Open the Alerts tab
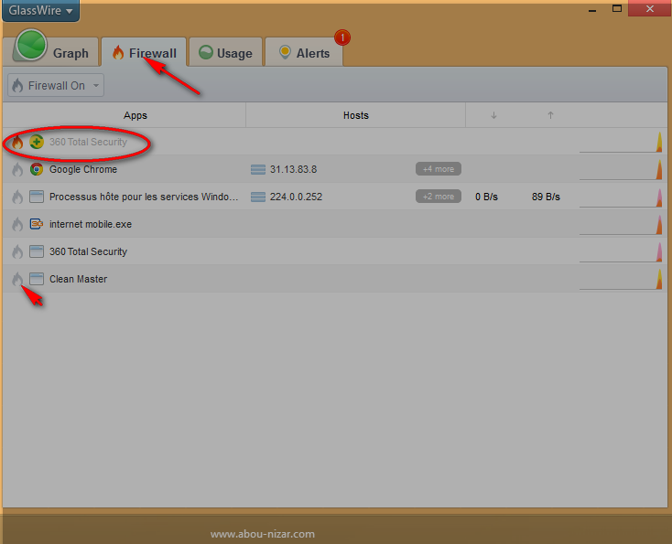Image resolution: width=672 pixels, height=544 pixels. tap(304, 52)
